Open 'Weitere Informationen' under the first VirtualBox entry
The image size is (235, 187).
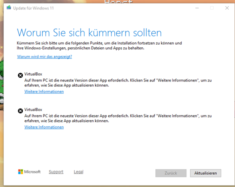(x=44, y=92)
